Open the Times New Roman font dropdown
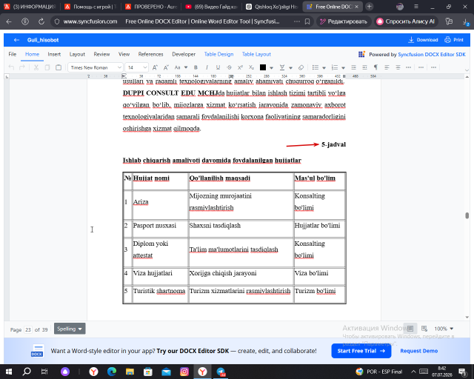474x379 pixels. pyautogui.click(x=119, y=67)
